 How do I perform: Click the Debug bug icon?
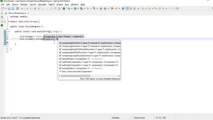point(69,9)
